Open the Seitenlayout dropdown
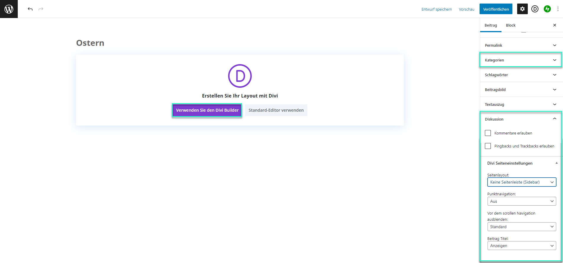The image size is (563, 263). click(521, 182)
